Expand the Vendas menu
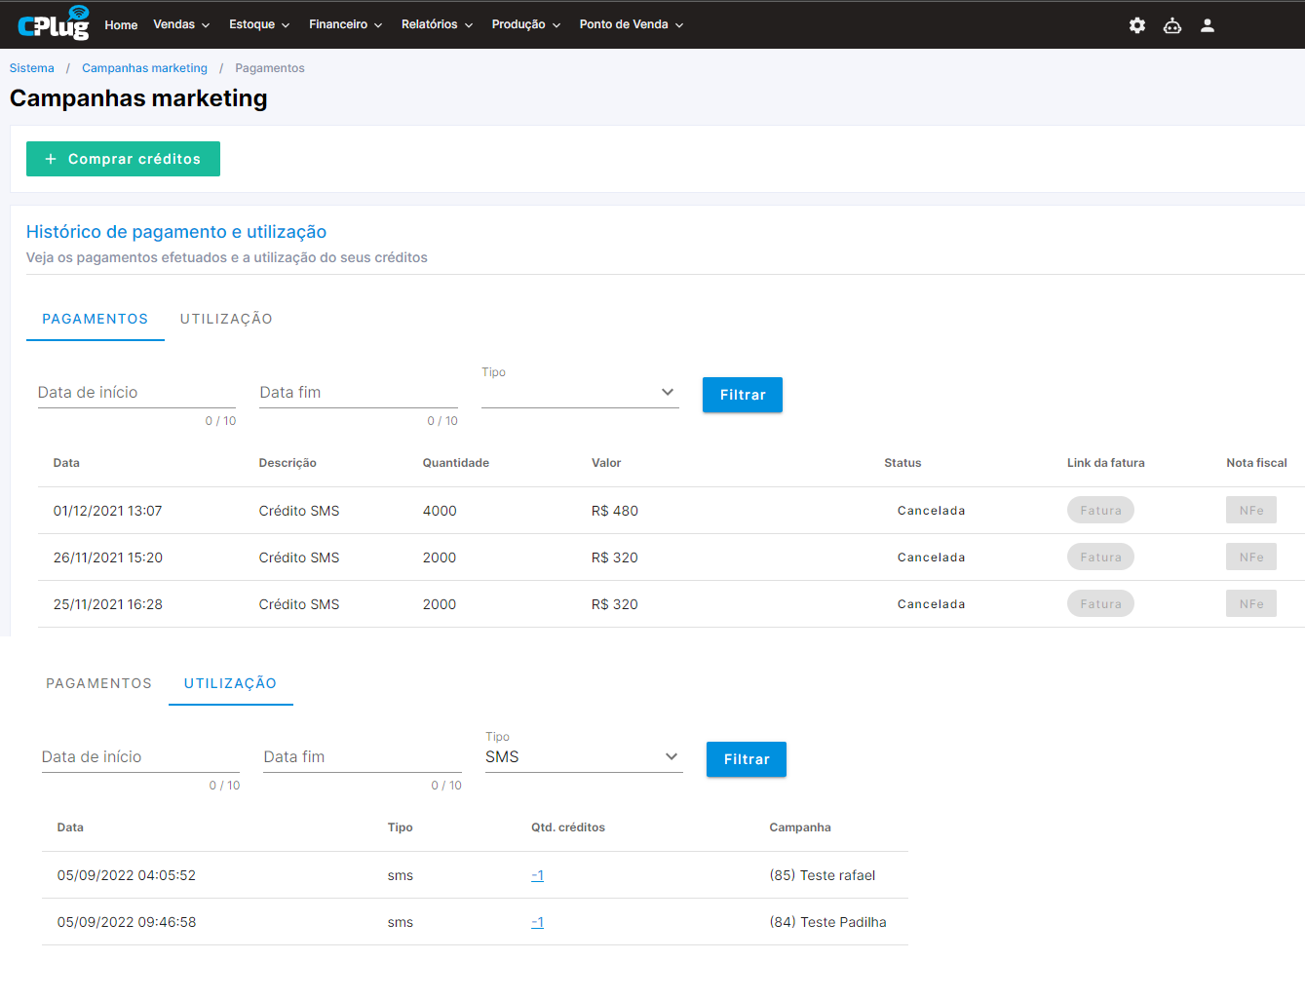 [x=181, y=24]
